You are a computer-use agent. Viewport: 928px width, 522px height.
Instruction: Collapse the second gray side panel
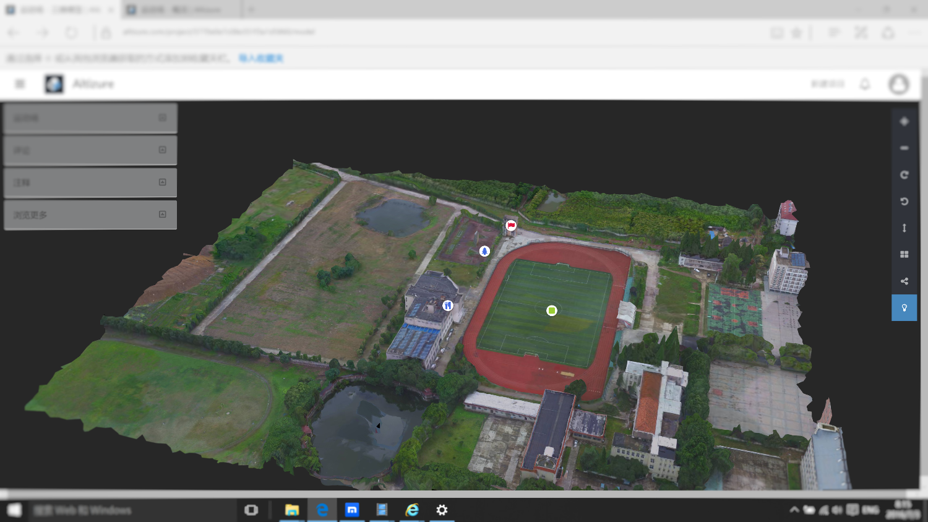[x=162, y=150]
